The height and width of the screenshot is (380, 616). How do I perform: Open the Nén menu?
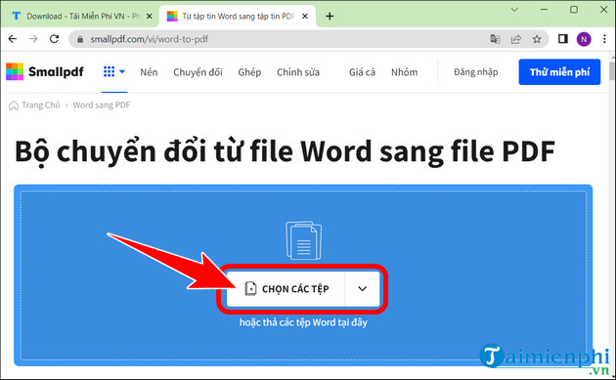coord(149,72)
